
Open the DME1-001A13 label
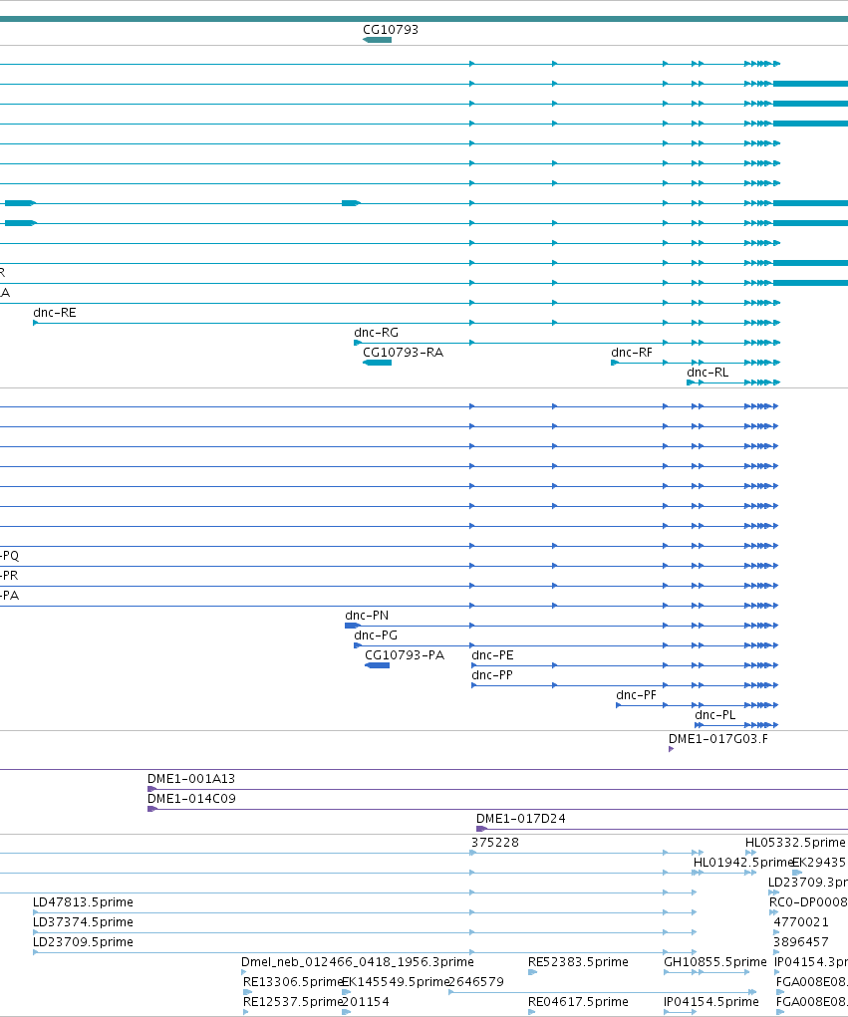click(x=191, y=779)
